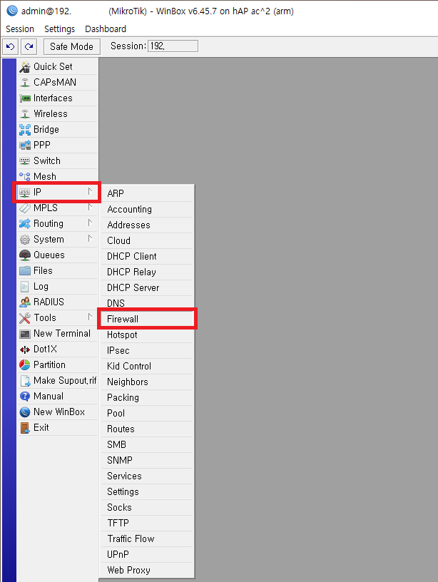Expand the System submenu arrow
Screen dimensions: 438x582
[90, 238]
